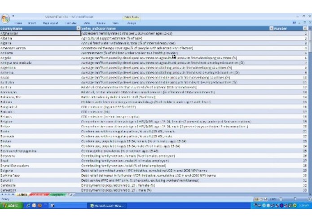Select the Antiretroviral therapy coverage cell

[177, 48]
